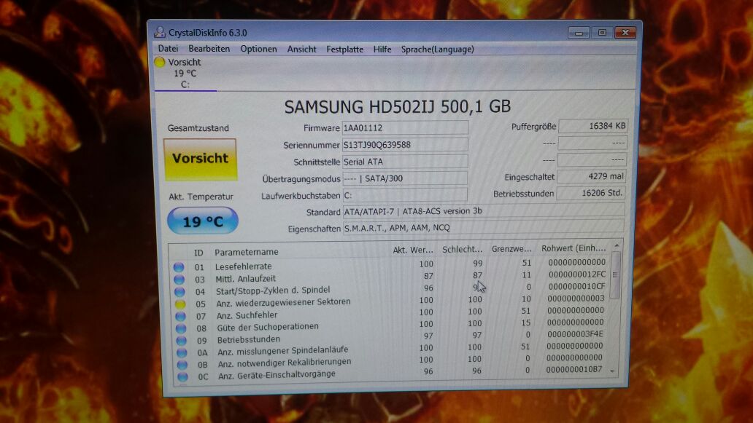Click the yellow Vorsicht health status button

[200, 159]
